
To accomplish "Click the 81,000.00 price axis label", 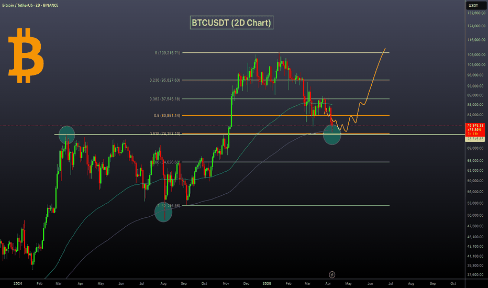I will (x=476, y=115).
